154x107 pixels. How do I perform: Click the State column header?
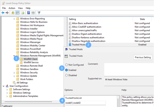pyautogui.click(x=142, y=19)
